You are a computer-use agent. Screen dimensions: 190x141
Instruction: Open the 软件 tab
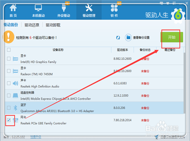pyautogui.click(x=114, y=11)
